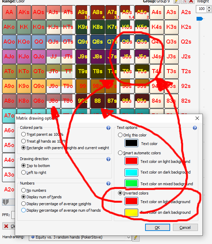
Task: Select the A2o hand cell
Action: coord(9,190)
